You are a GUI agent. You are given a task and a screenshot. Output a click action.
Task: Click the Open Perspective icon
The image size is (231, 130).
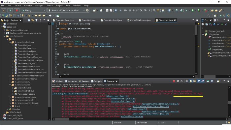(215, 16)
